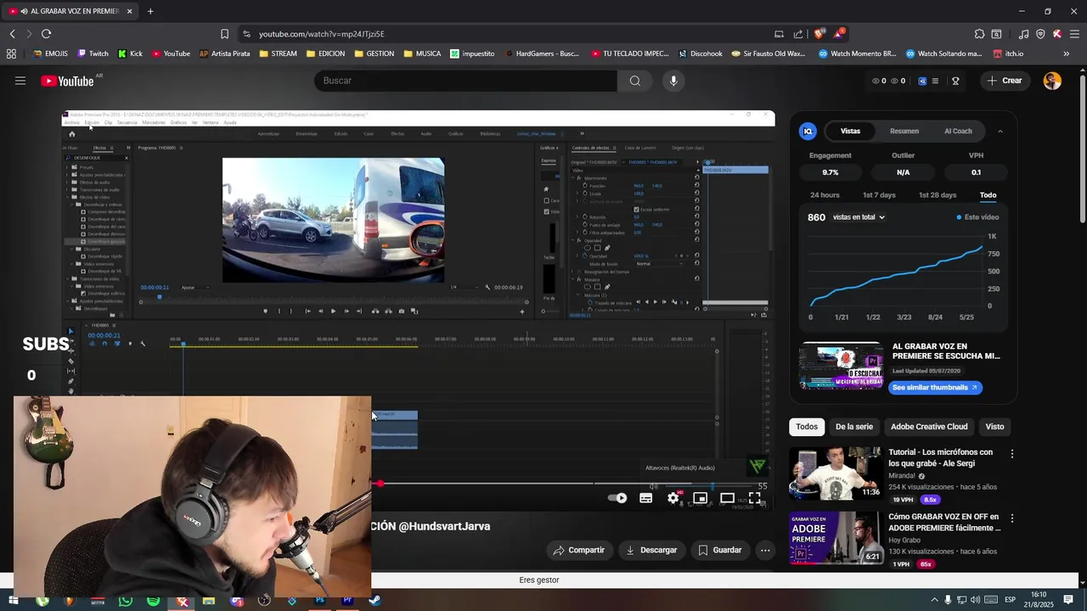Open the vidIQ icon in YouTube header

(922, 81)
